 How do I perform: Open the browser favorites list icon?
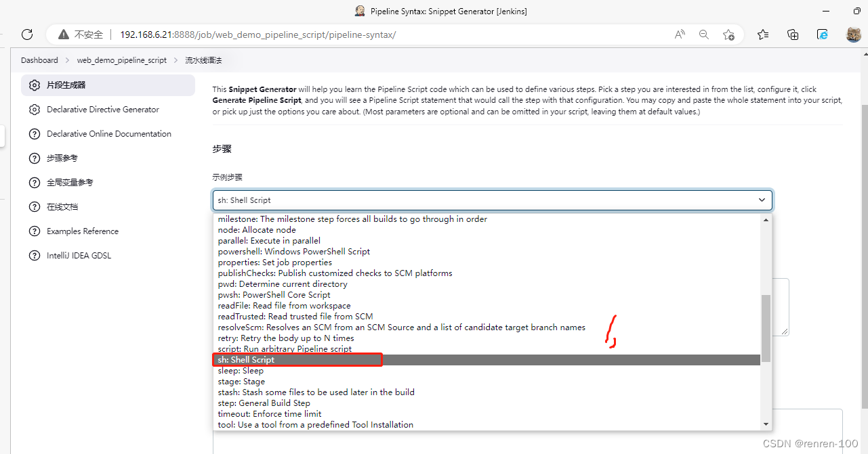(763, 35)
